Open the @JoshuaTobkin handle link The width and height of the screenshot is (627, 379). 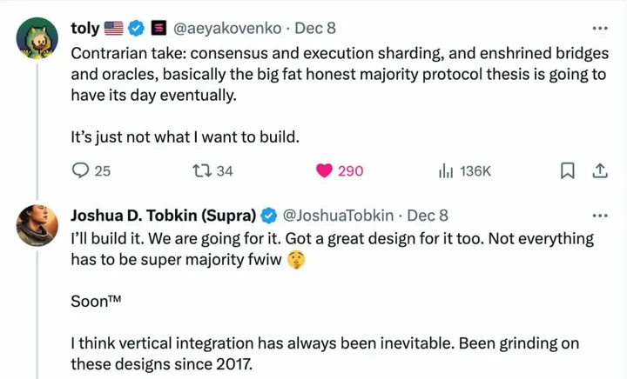point(340,216)
